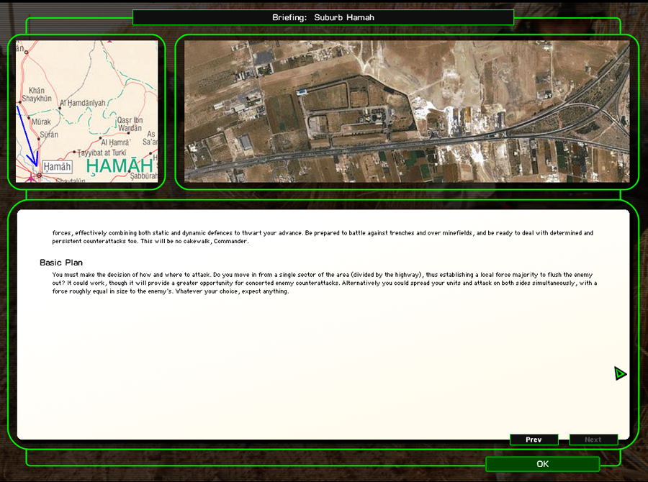This screenshot has height=482, width=648.
Task: Click the OK button to close briefing
Action: pos(542,464)
